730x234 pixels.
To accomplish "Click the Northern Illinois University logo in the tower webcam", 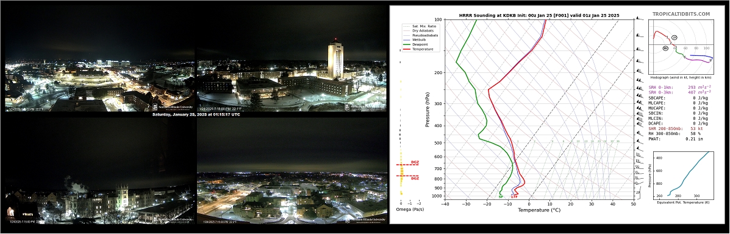I will [365, 106].
